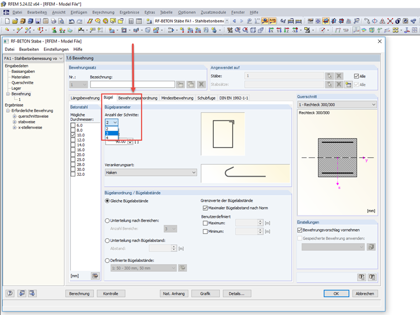Image resolution: width=420 pixels, height=315 pixels.
Task: Select Unterteilung nach Bügelabstand radio button
Action: click(x=107, y=240)
